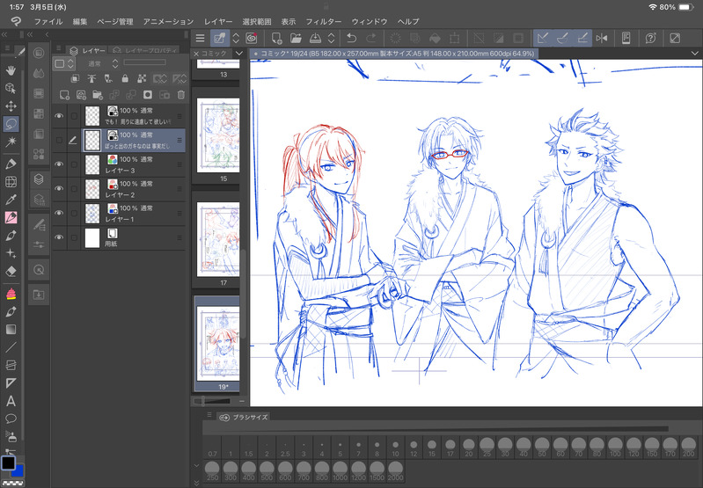Tick the selection checkbox of レイヤー 2

(75, 189)
